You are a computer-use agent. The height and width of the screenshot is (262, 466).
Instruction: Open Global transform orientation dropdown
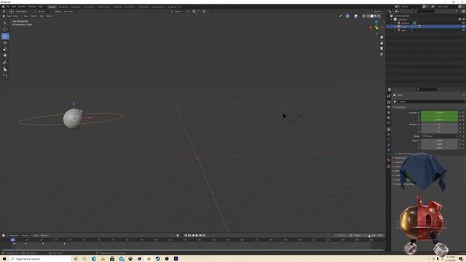(178, 12)
